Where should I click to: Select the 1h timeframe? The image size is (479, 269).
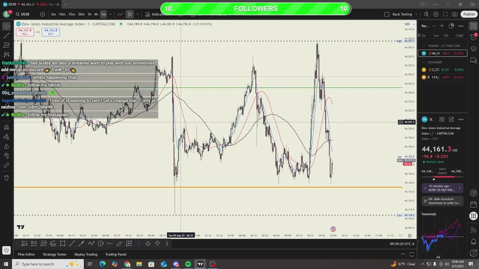pyautogui.click(x=89, y=14)
